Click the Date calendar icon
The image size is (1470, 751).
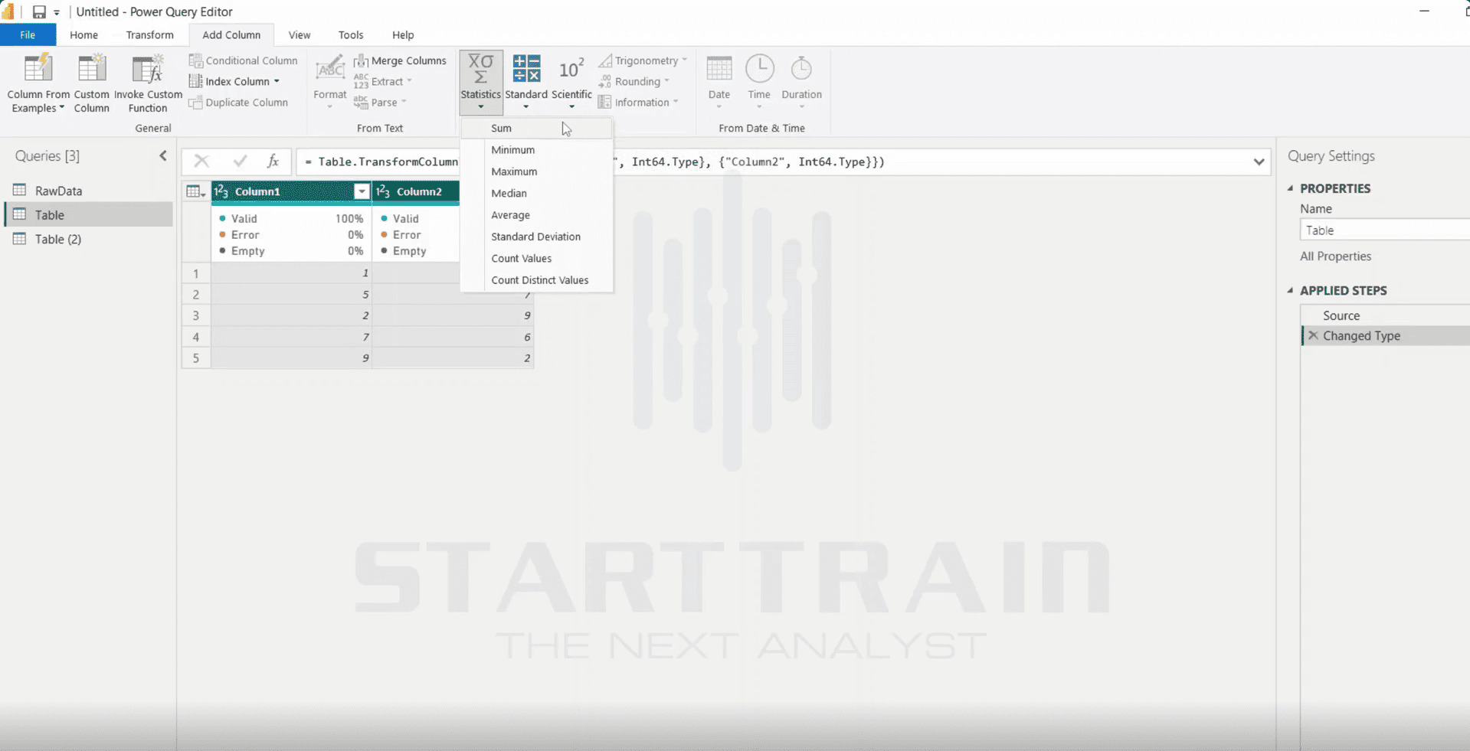719,68
